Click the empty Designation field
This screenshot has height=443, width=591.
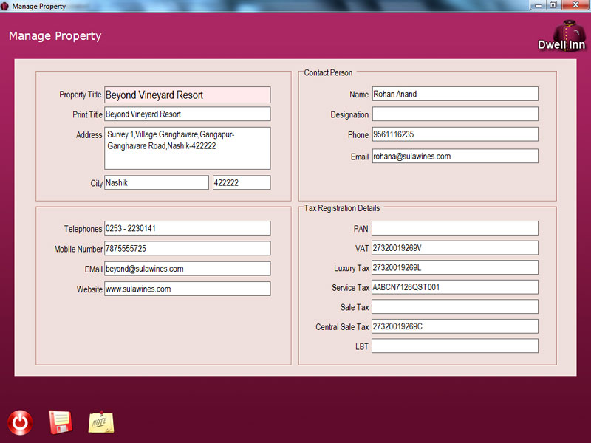pyautogui.click(x=454, y=114)
